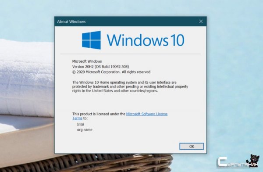Select the "Version 20H2 (OS Build 19042.508)" text
263x172 pixels.
coord(101,67)
